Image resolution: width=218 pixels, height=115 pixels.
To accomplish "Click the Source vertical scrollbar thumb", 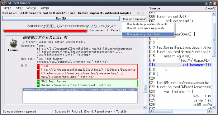I will 214,40.
